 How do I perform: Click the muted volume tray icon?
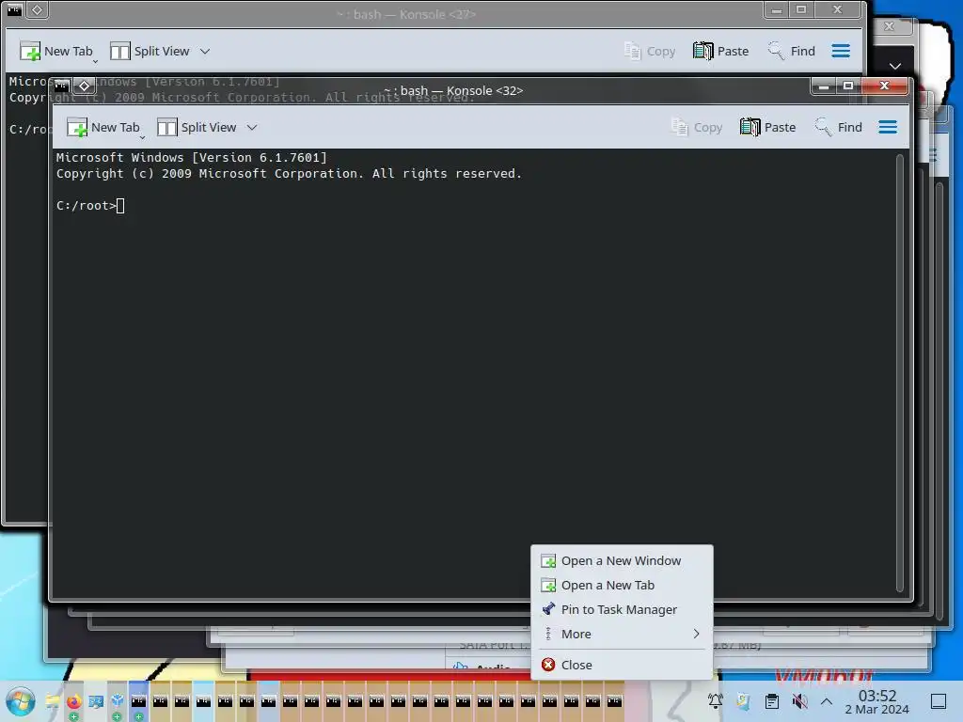click(799, 700)
